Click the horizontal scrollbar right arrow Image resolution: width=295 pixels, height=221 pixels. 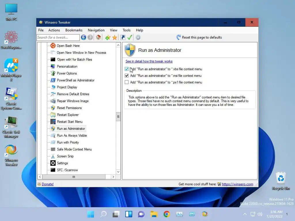113,177
